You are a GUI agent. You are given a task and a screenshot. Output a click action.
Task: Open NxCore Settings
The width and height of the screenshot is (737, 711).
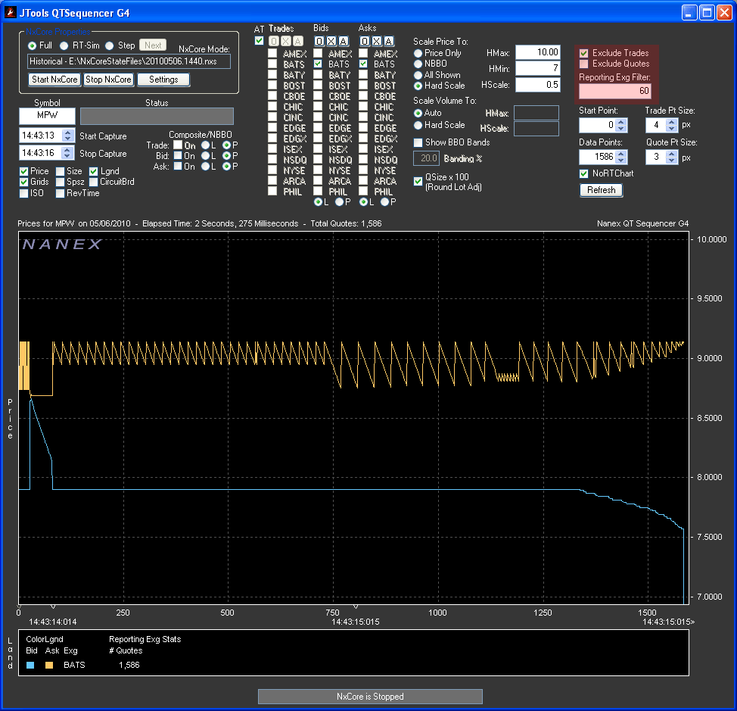(163, 80)
